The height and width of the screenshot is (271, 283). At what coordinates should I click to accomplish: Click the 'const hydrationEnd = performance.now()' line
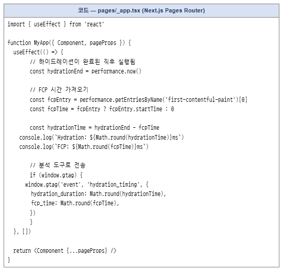(x=86, y=71)
